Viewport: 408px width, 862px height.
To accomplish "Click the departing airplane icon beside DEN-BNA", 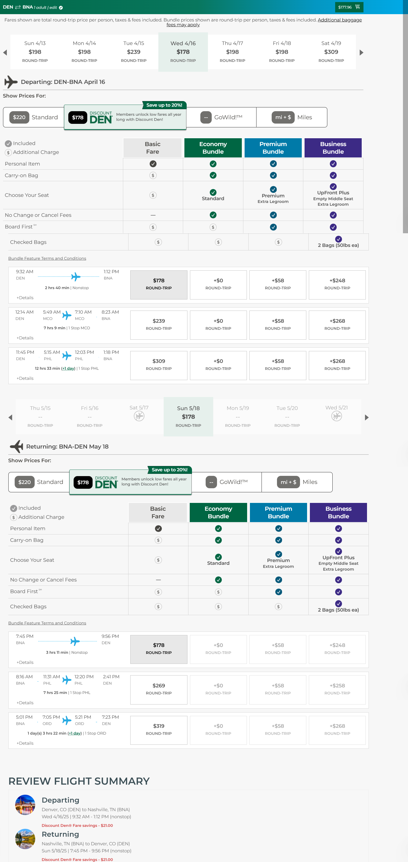I will tap(11, 82).
